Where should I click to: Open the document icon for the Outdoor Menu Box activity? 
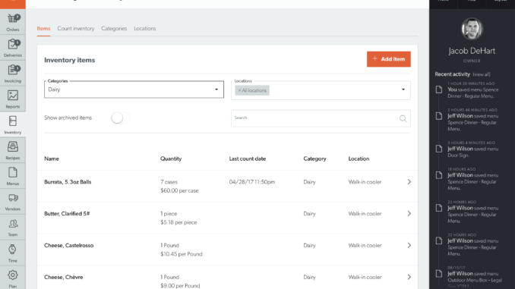[439, 274]
